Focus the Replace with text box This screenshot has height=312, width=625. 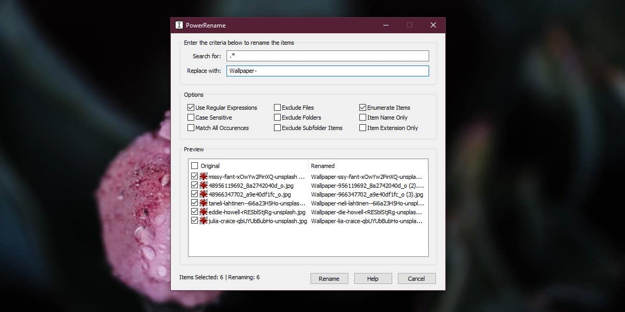pyautogui.click(x=328, y=71)
